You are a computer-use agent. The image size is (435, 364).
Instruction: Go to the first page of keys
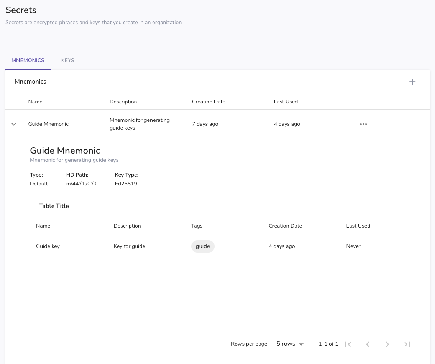348,344
